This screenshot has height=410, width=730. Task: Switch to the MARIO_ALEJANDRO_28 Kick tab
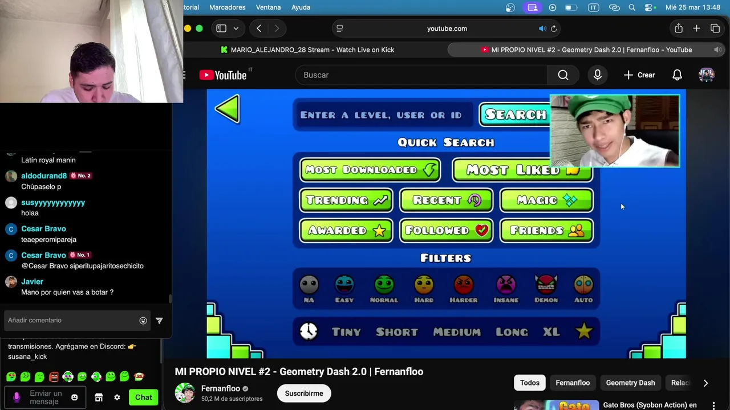[308, 50]
